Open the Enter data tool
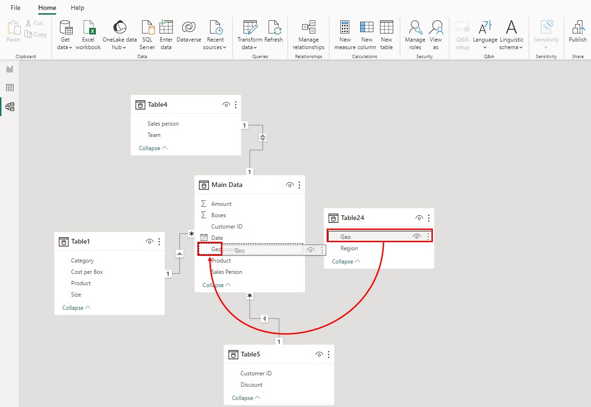 166,34
